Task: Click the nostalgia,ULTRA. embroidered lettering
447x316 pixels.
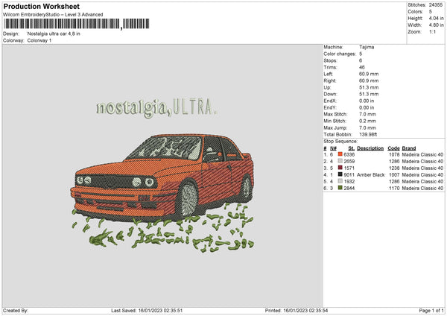Action: 156,108
